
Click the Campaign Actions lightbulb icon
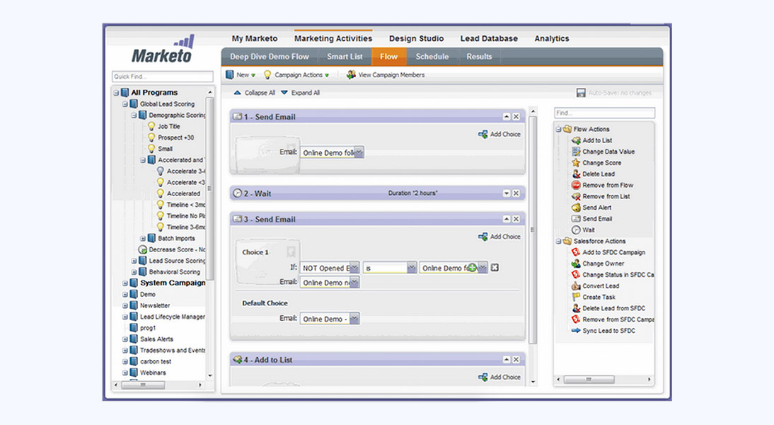pyautogui.click(x=267, y=74)
